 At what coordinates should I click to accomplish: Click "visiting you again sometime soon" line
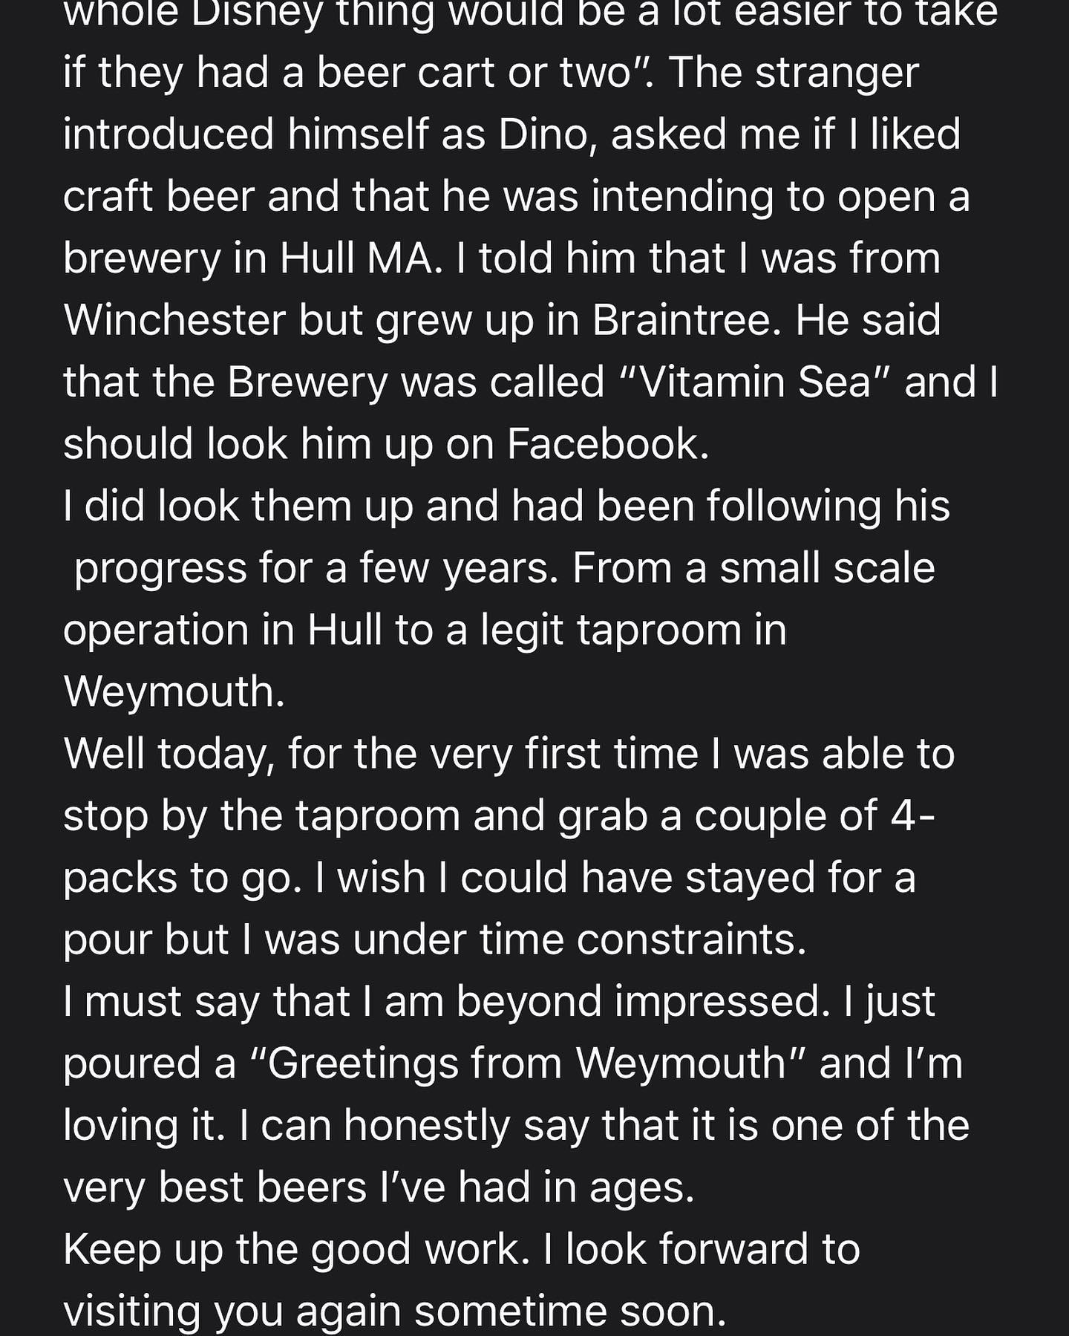click(x=393, y=1311)
